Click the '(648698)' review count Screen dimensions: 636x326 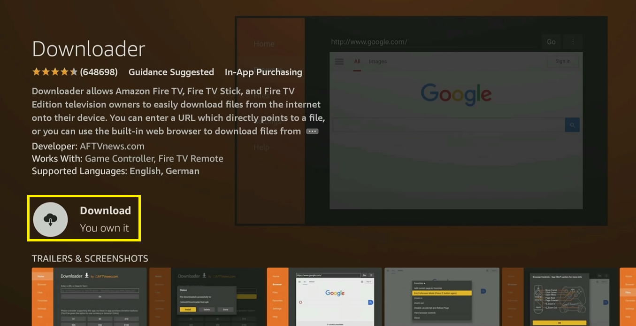[99, 72]
